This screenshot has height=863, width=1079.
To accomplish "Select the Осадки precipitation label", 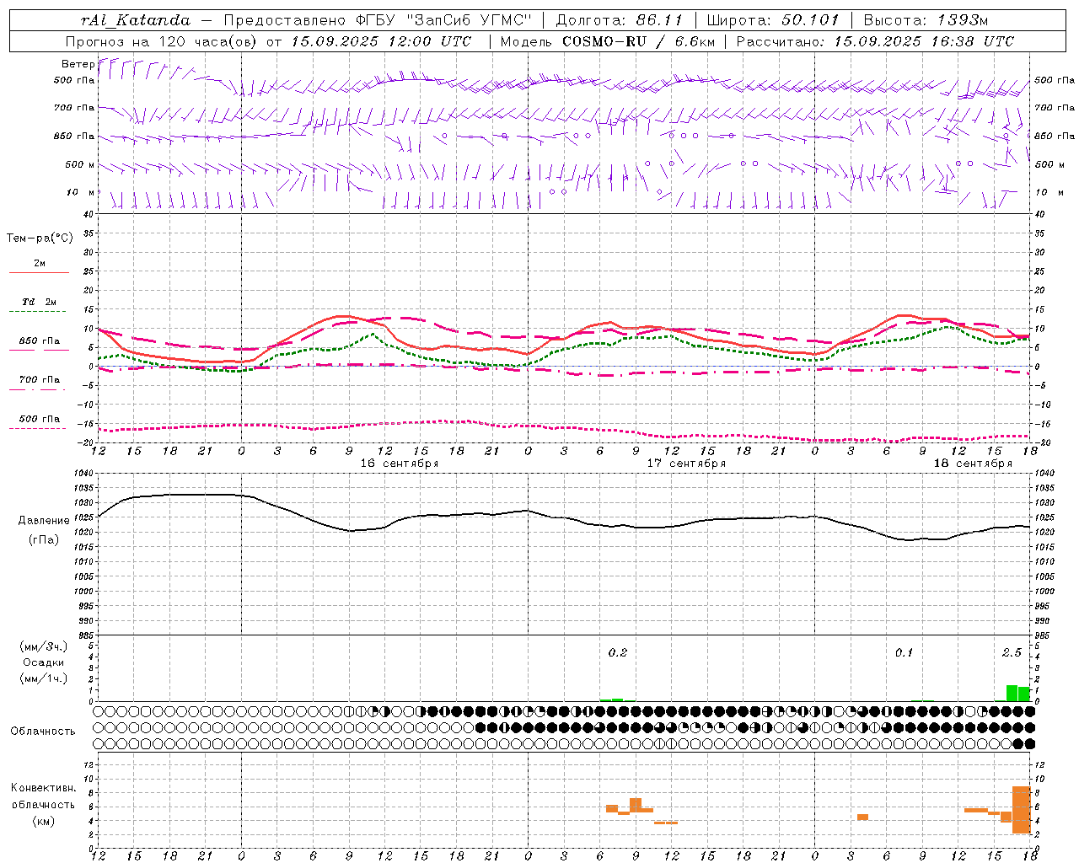I will pyautogui.click(x=43, y=662).
